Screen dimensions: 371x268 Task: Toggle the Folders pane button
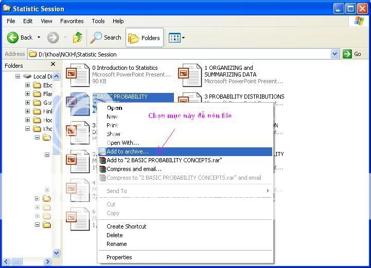pos(144,37)
